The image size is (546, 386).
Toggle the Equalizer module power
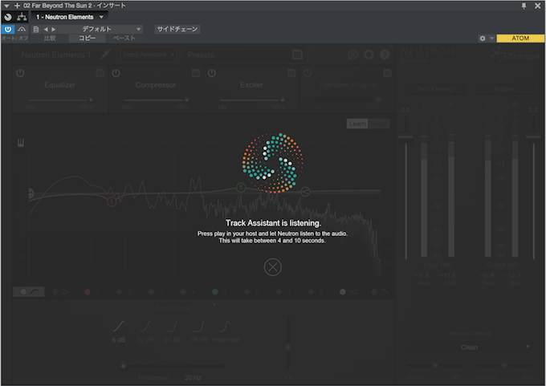point(20,73)
